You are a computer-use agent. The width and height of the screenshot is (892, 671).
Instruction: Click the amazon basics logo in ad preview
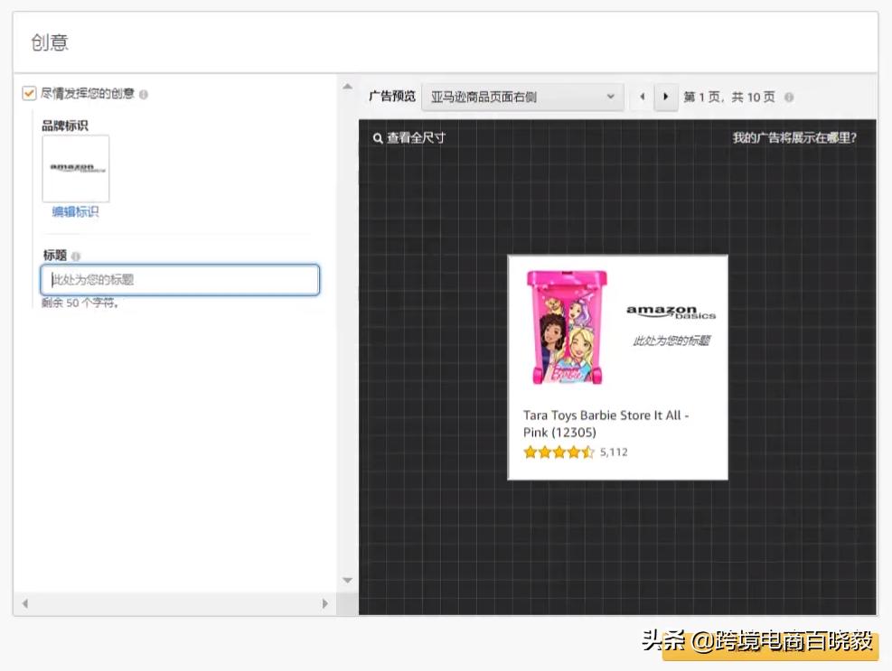click(671, 312)
